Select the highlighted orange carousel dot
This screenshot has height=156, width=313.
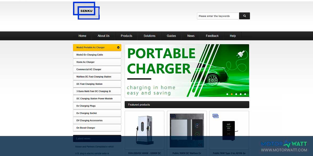[232, 94]
